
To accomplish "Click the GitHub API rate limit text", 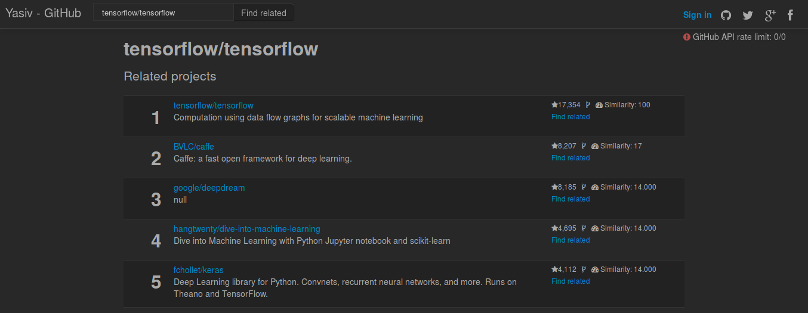I will point(739,37).
